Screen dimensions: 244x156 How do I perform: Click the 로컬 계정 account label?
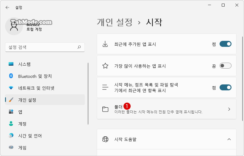(x=34, y=29)
